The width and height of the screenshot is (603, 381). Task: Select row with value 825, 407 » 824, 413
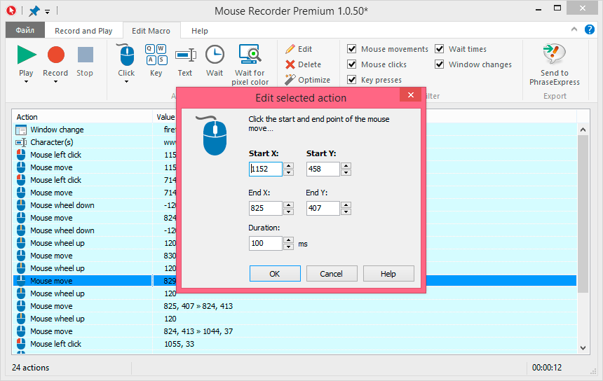pyautogui.click(x=294, y=306)
